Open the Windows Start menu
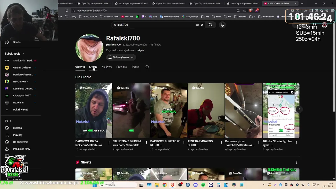The width and height of the screenshot is (336, 189). 94,185
